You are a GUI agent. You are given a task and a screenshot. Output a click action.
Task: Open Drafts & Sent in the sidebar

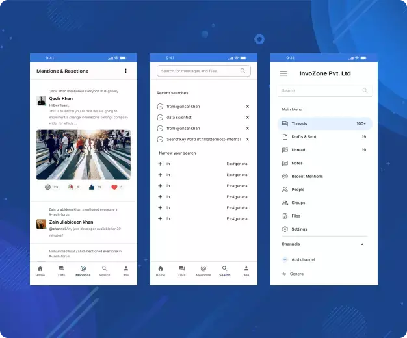tap(304, 137)
